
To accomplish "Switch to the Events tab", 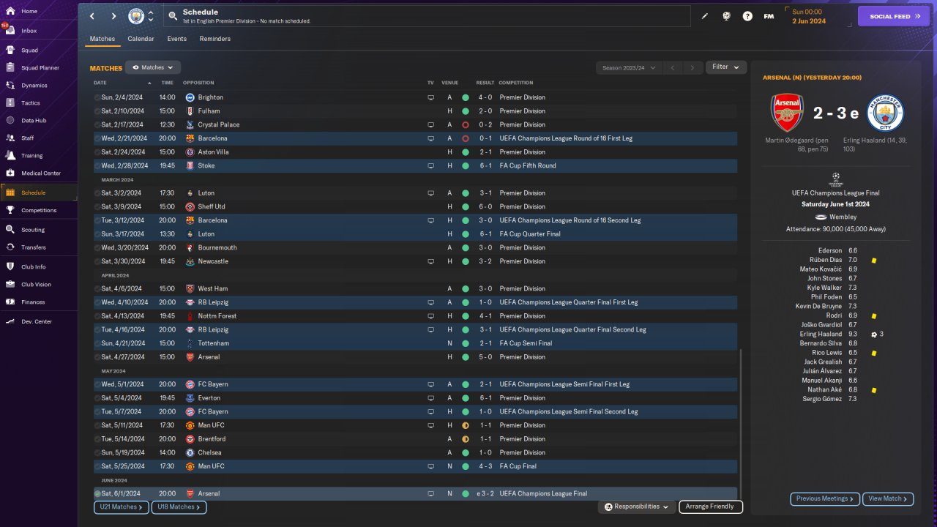I will [x=177, y=39].
